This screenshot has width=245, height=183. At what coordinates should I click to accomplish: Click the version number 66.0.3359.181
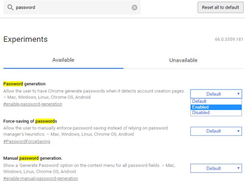pyautogui.click(x=229, y=40)
